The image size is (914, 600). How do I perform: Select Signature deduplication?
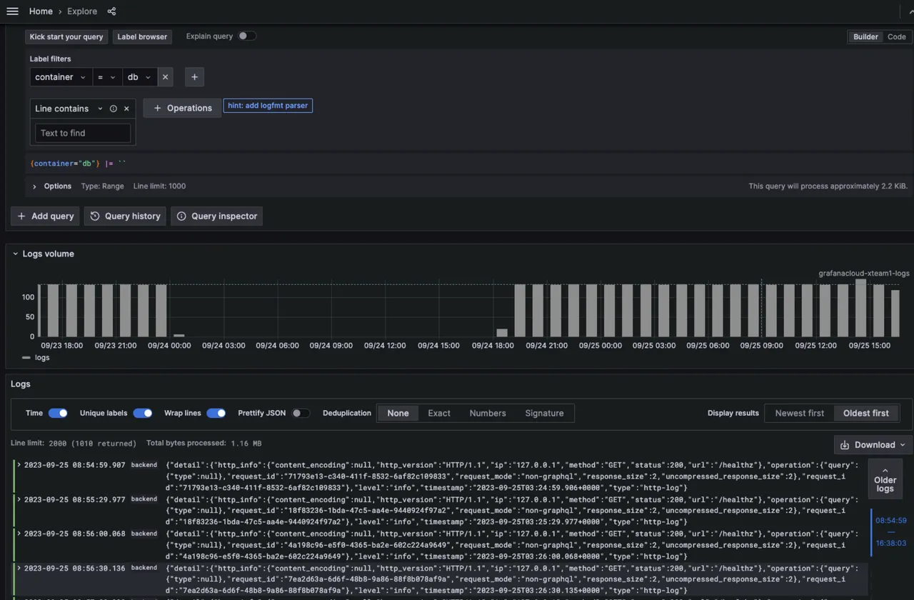pyautogui.click(x=544, y=414)
